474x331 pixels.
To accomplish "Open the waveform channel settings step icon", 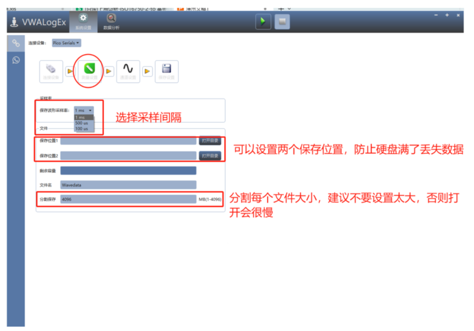I will 128,71.
